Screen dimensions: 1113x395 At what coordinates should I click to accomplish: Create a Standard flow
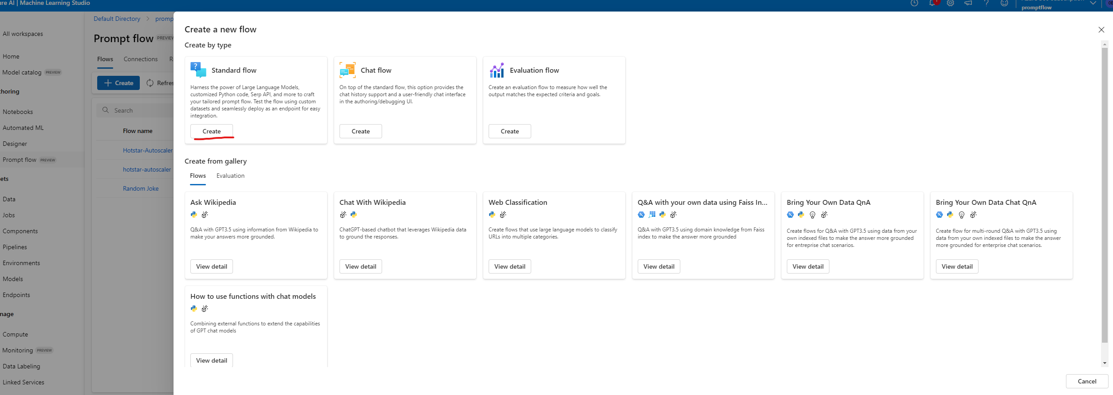pyautogui.click(x=212, y=131)
